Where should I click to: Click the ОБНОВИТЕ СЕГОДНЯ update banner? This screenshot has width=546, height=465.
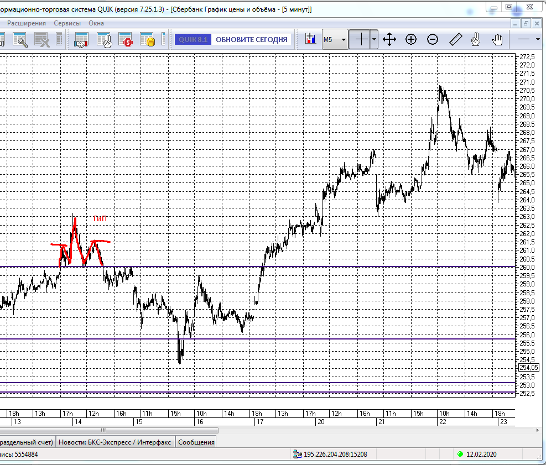pyautogui.click(x=251, y=39)
